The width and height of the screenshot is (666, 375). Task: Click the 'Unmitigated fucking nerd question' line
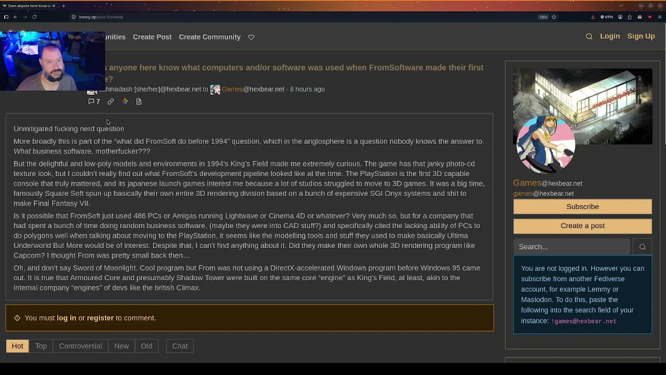coord(69,129)
